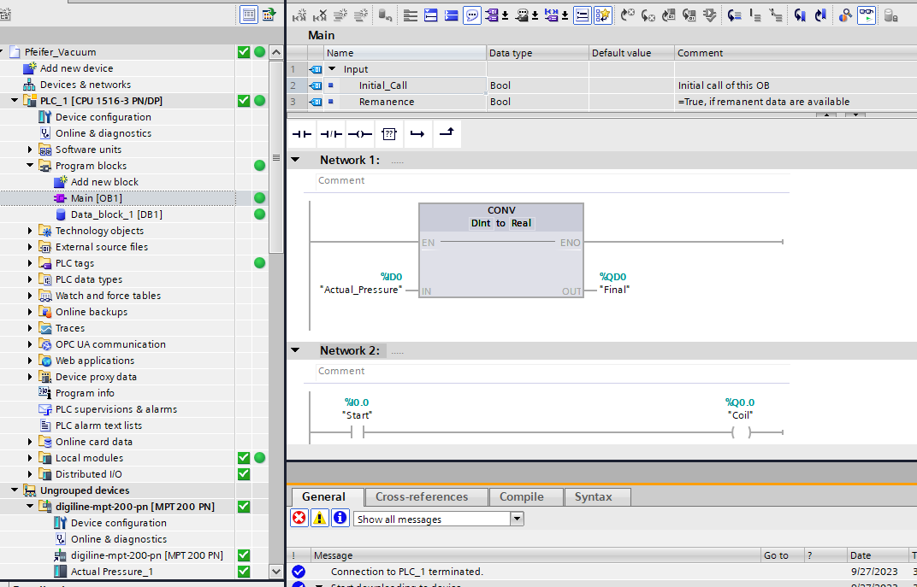Insert a normally open contact instruction
Viewport: 917px width, 587px height.
coord(302,134)
